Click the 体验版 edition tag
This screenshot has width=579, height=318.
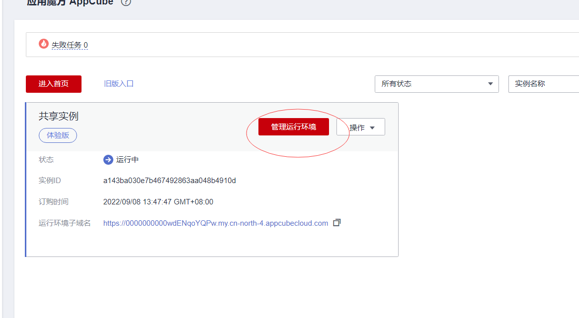click(58, 135)
